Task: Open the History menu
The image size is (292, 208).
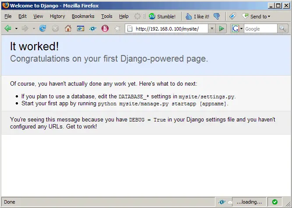Action: tap(57, 16)
